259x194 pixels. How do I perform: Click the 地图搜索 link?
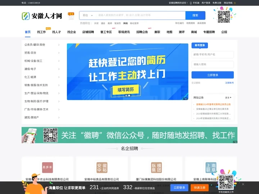[191, 23]
